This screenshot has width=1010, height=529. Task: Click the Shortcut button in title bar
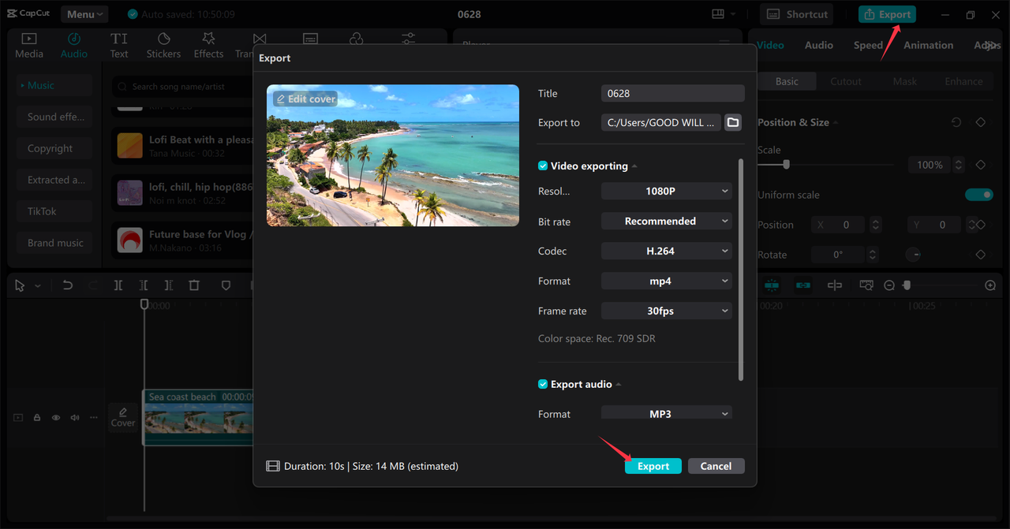[798, 14]
